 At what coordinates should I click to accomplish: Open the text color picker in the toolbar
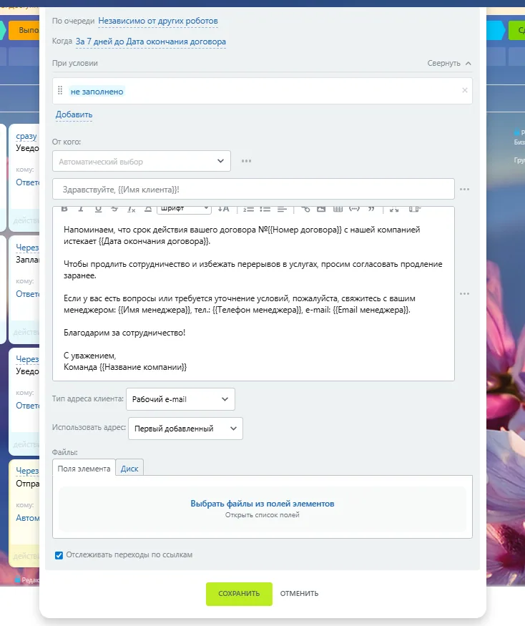(x=148, y=209)
